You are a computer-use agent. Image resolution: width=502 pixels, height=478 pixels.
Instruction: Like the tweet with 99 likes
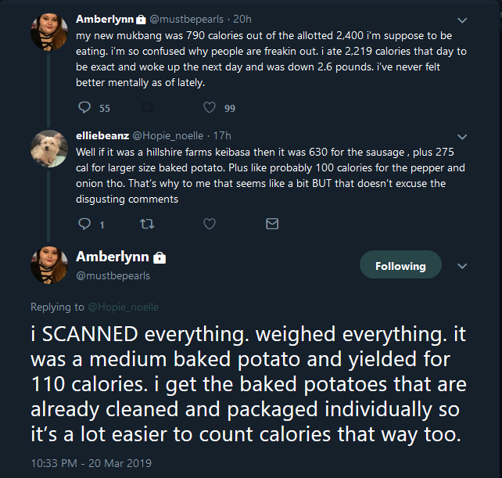pyautogui.click(x=210, y=107)
